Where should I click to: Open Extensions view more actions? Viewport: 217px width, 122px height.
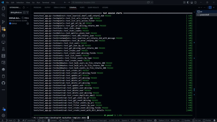(x=27, y=8)
